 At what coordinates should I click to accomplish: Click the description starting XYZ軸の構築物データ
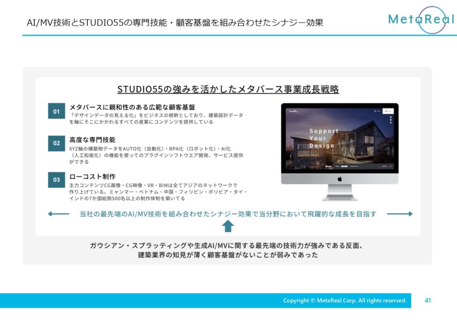(156, 155)
